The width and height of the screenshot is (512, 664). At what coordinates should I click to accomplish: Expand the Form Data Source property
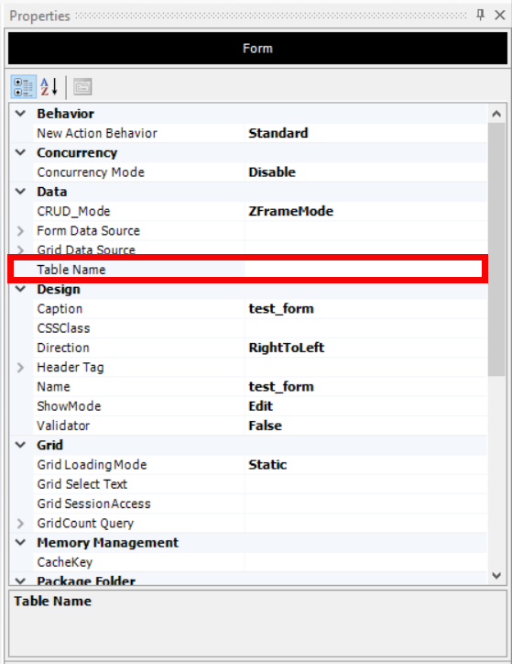click(x=20, y=231)
